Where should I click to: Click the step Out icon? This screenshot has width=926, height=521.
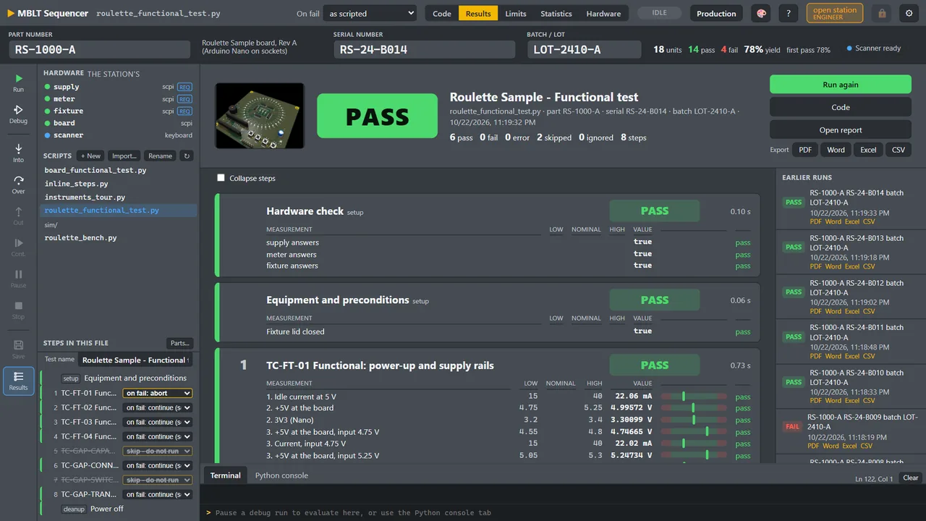pyautogui.click(x=18, y=216)
